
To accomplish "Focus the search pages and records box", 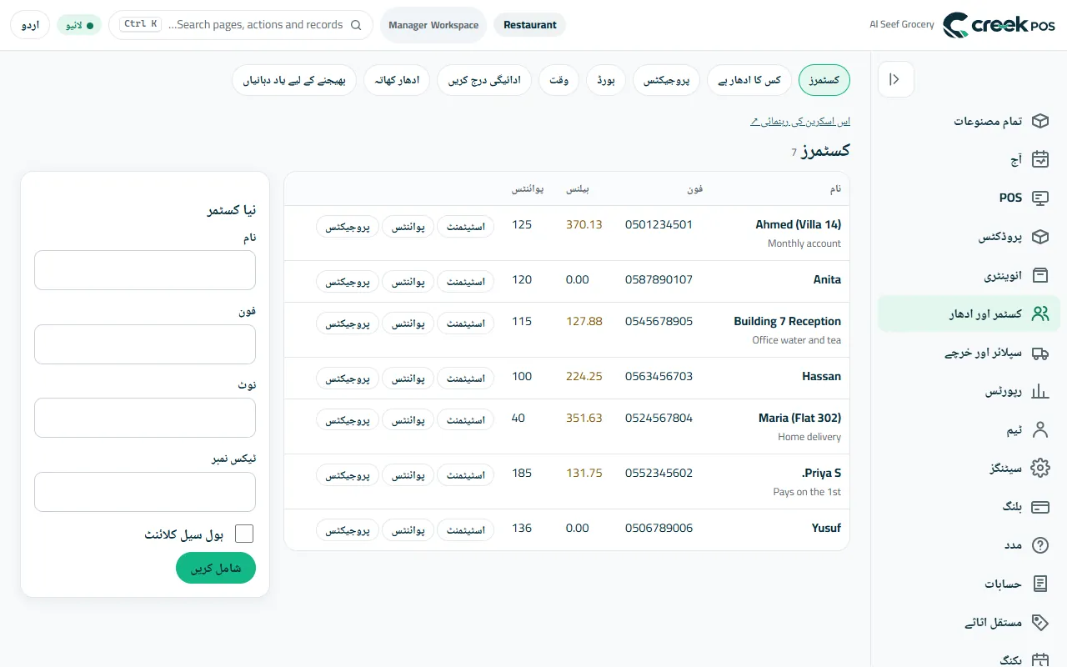I will point(241,25).
